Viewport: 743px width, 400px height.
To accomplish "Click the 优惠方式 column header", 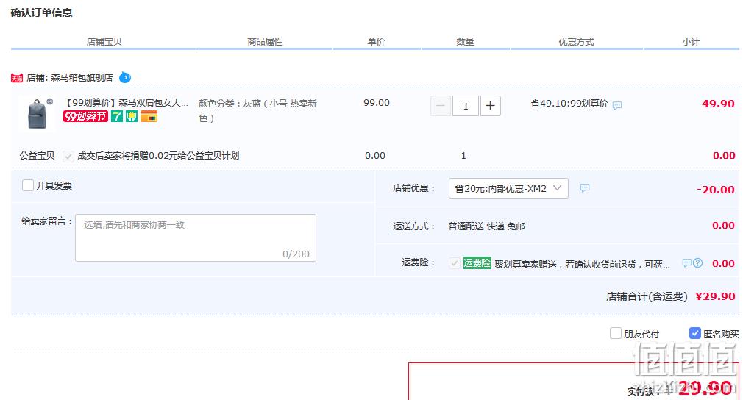I will click(576, 42).
